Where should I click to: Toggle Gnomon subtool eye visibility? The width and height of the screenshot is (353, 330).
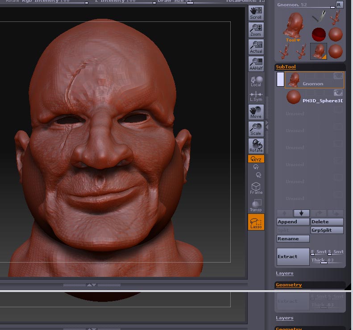click(x=338, y=75)
